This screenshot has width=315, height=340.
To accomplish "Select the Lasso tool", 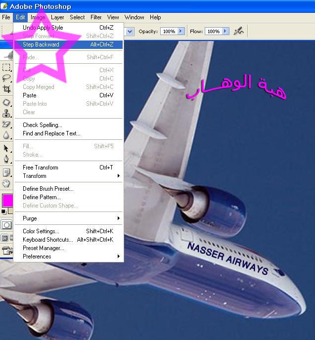I will tap(6, 78).
